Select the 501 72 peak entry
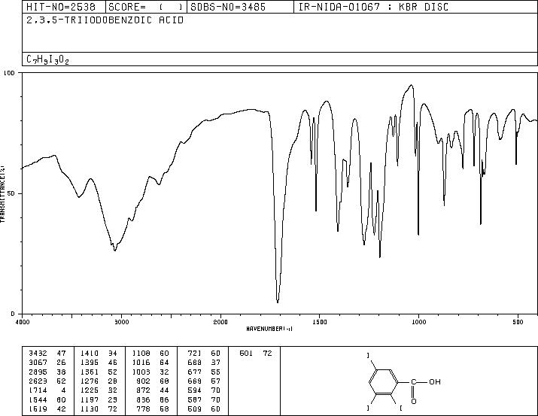The width and height of the screenshot is (538, 416). tap(256, 354)
